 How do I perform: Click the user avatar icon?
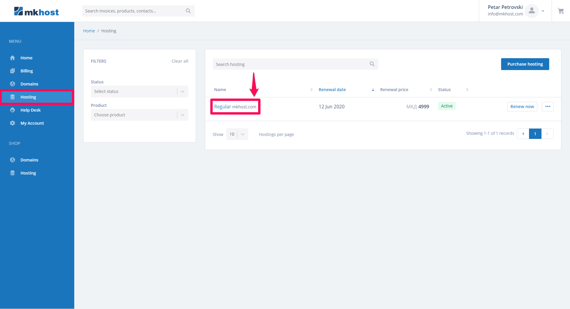531,11
